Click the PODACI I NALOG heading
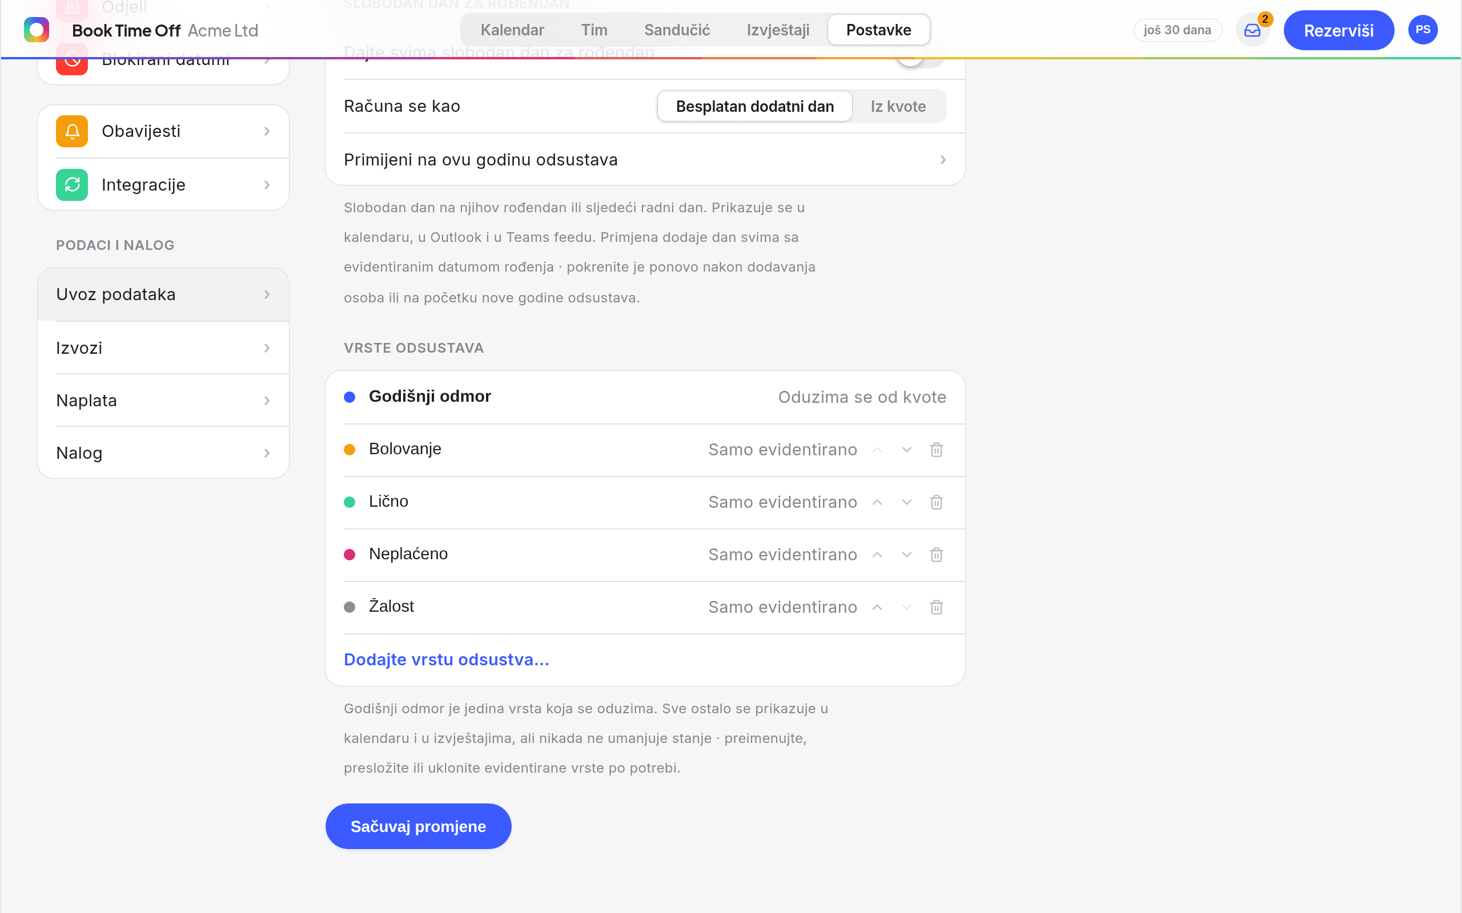This screenshot has height=913, width=1462. 115,245
